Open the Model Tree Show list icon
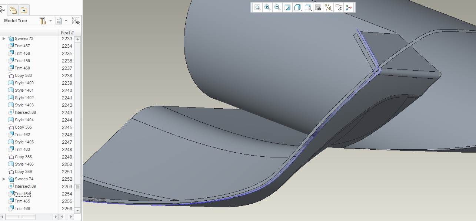This screenshot has height=221, width=476. (x=59, y=21)
